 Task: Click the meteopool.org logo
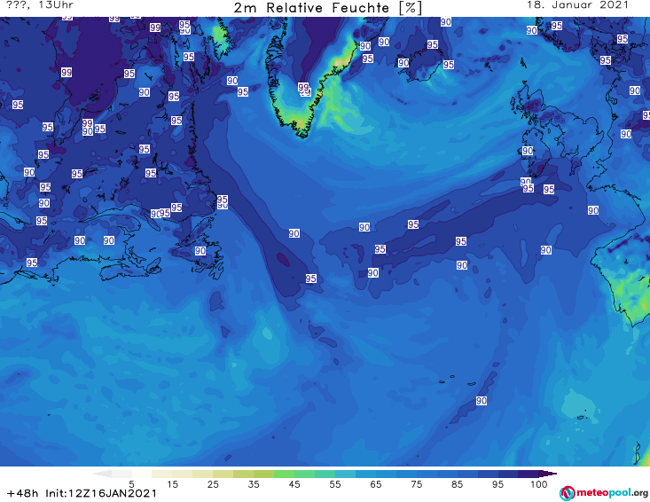tap(603, 493)
